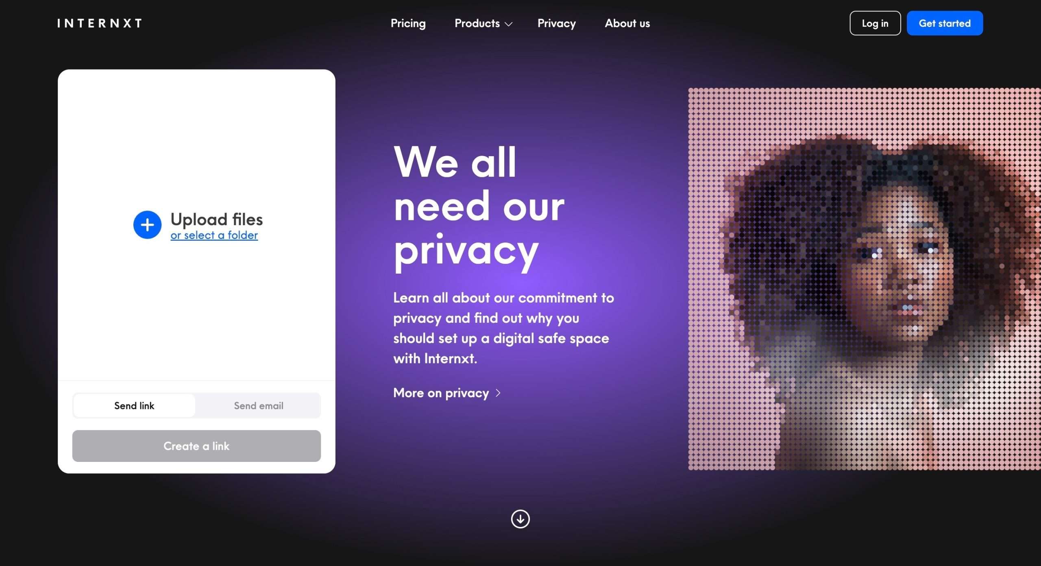
Task: Click the circled down arrow icon
Action: click(x=520, y=519)
